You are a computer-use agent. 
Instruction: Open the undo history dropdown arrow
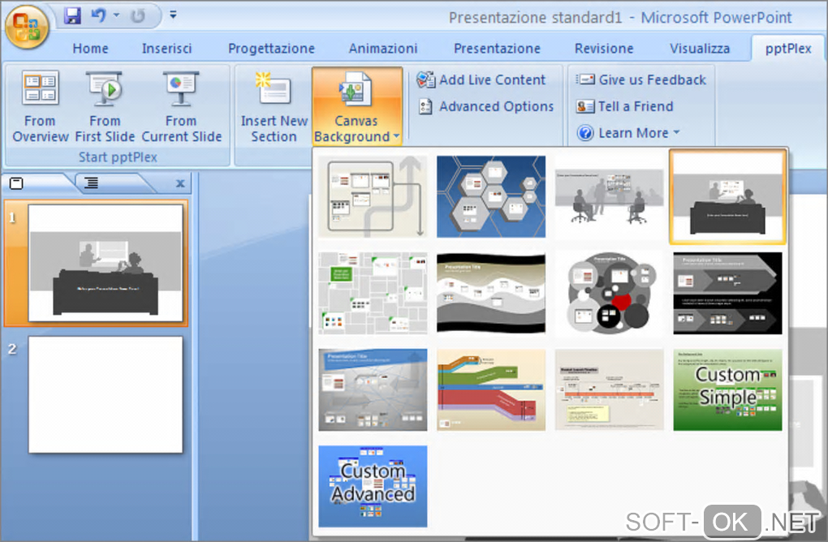[x=116, y=15]
